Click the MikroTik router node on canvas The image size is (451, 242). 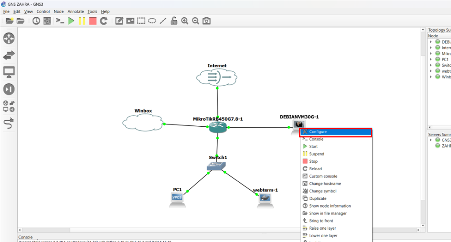[x=217, y=127]
